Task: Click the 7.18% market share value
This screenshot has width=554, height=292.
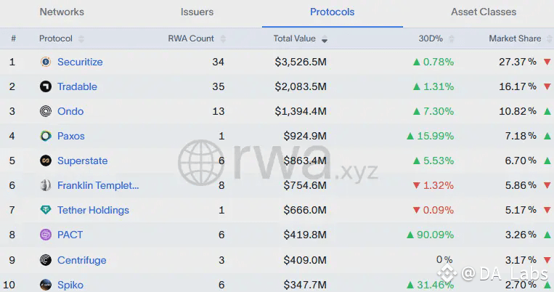Action: pyautogui.click(x=521, y=136)
